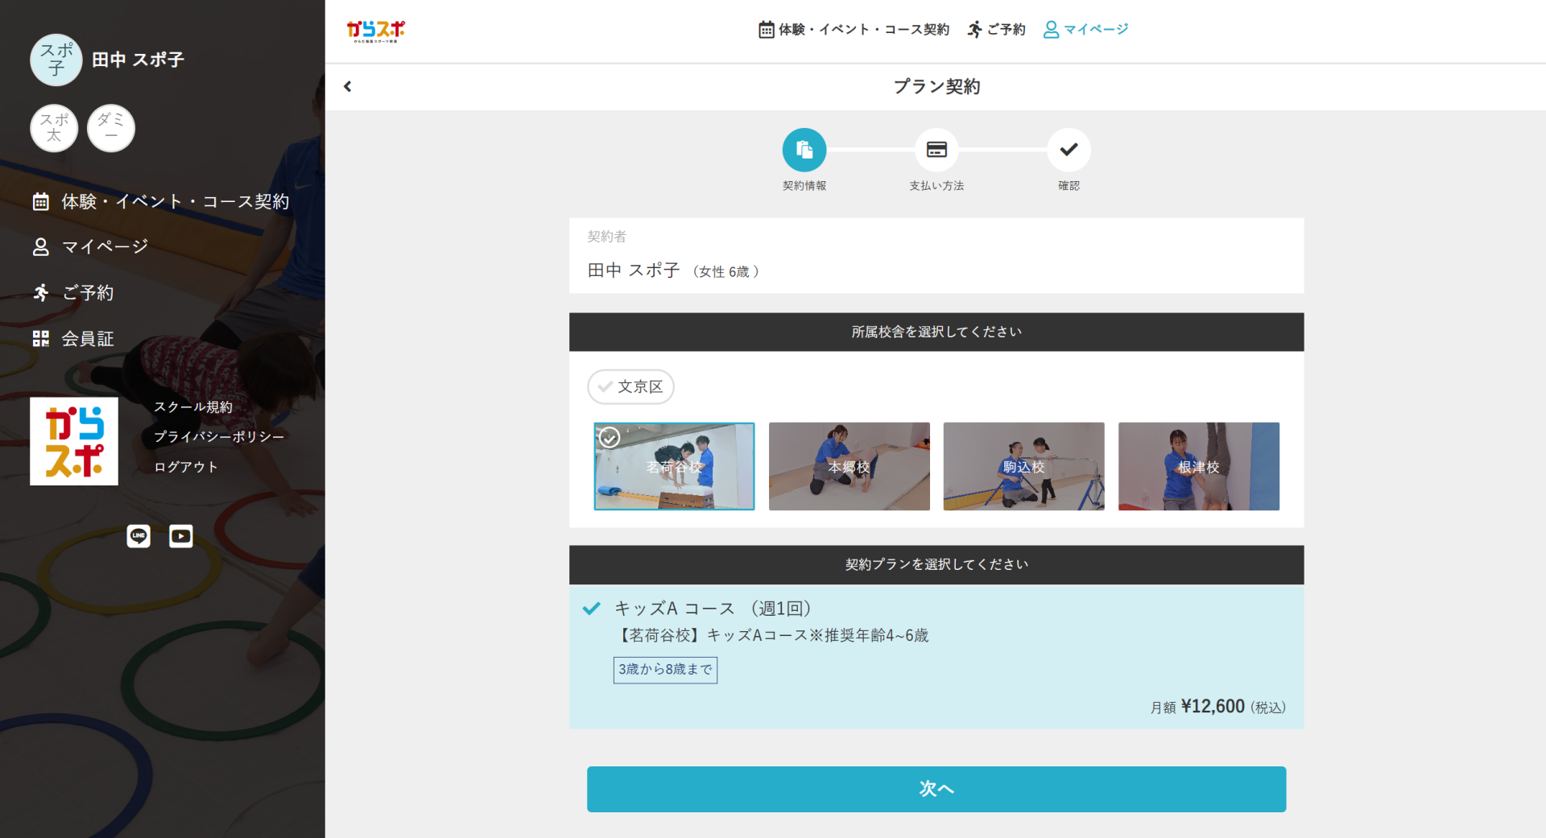
Task: Toggle the 文京区 area filter chip
Action: pyautogui.click(x=630, y=387)
